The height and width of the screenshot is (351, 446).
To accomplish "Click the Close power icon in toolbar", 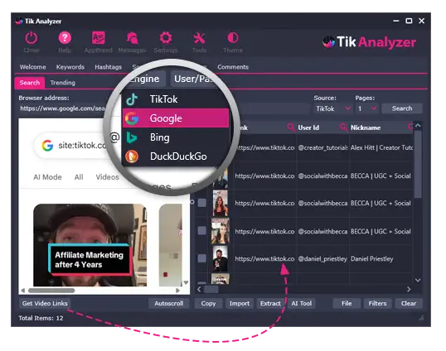I will pos(31,38).
